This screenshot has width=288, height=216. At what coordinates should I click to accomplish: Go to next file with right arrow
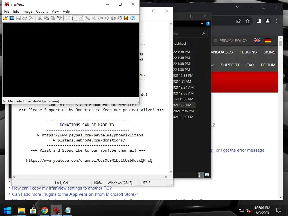[107, 18]
